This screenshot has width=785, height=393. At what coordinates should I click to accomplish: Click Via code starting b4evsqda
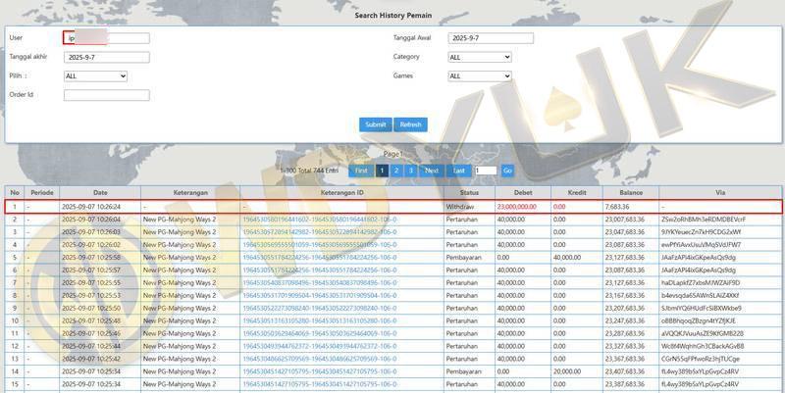[701, 296]
